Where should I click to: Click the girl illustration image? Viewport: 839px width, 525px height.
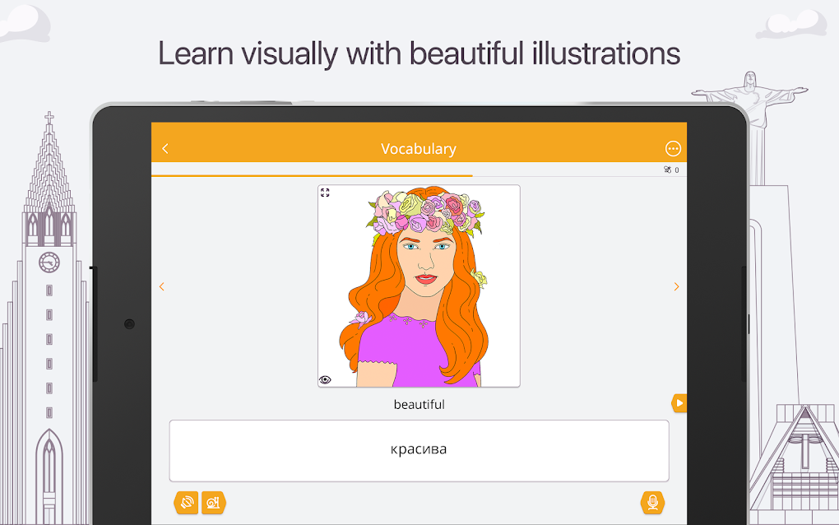(x=419, y=286)
